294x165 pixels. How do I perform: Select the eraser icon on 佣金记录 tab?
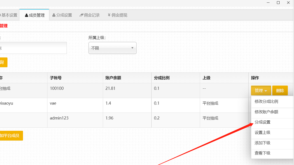[81, 15]
